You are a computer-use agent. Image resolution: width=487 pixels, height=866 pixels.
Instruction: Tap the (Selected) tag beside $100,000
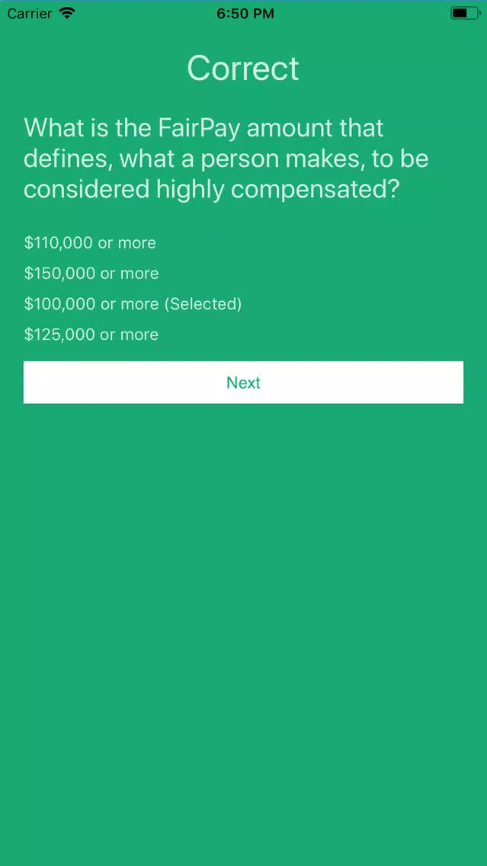click(203, 304)
